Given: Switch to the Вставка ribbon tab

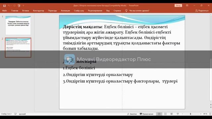Looking at the screenshot, I should tap(26, 11).
